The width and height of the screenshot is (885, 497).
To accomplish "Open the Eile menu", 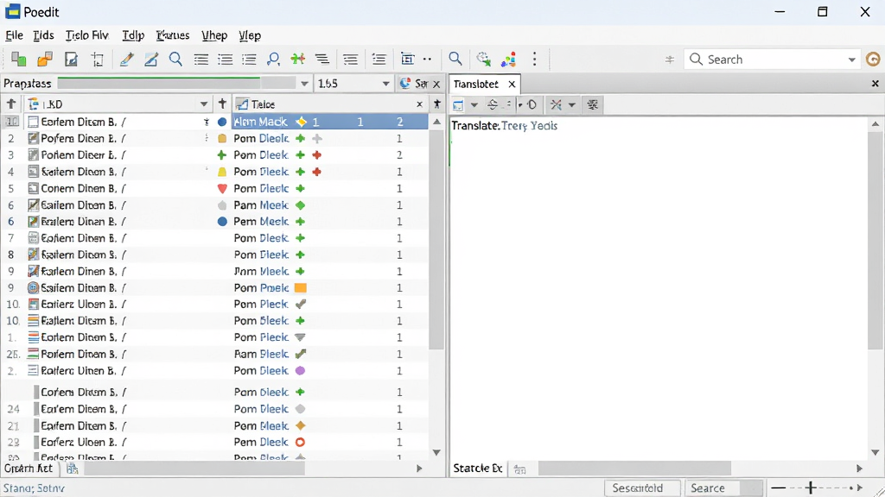I will pyautogui.click(x=14, y=35).
